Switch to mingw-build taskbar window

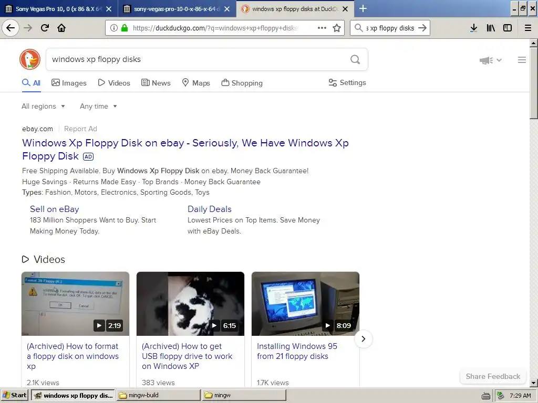158,395
